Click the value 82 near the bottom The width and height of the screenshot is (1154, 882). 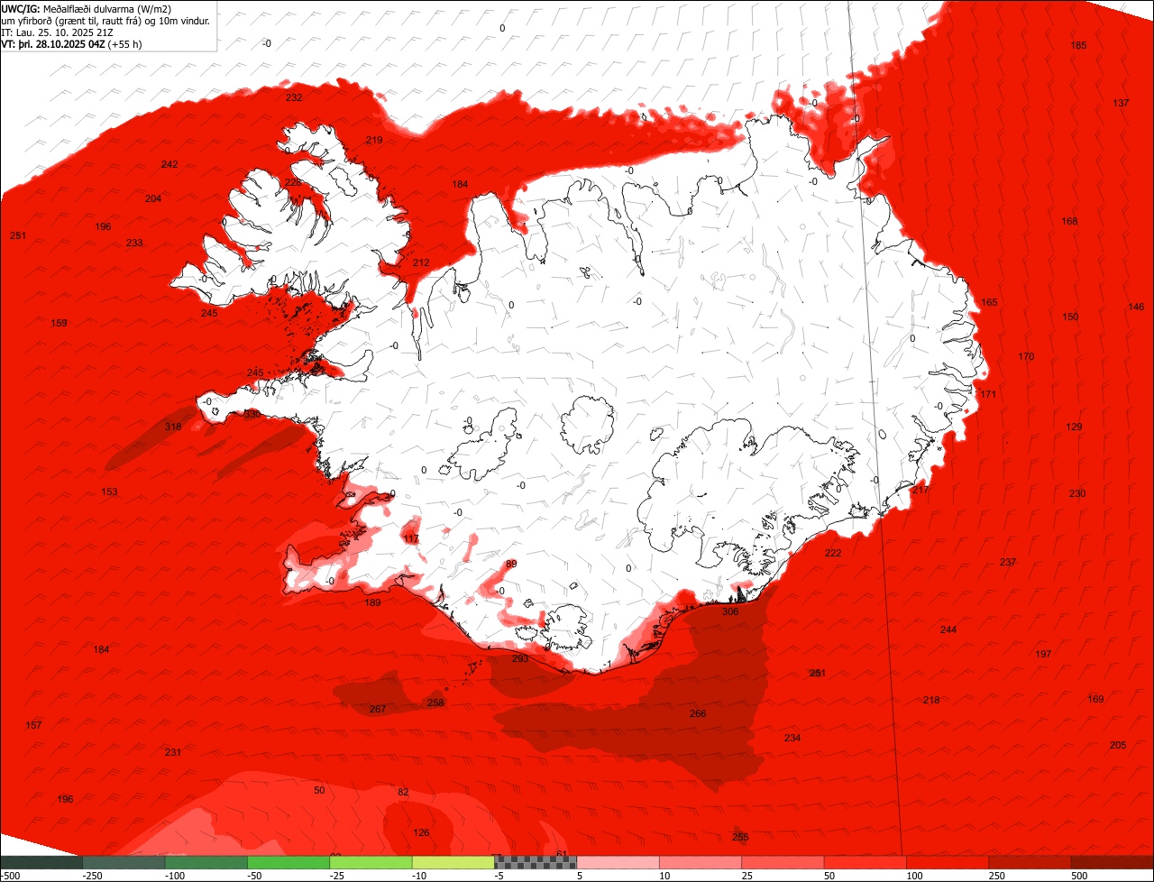[x=403, y=792]
